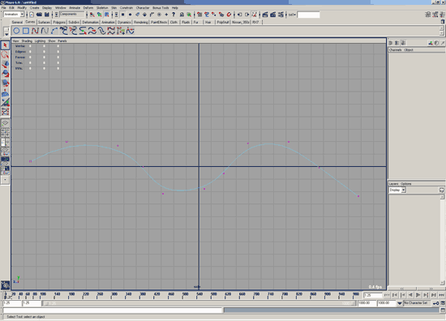This screenshot has height=321, width=446.
Task: Click the MEL command line input
Action: click(113, 310)
